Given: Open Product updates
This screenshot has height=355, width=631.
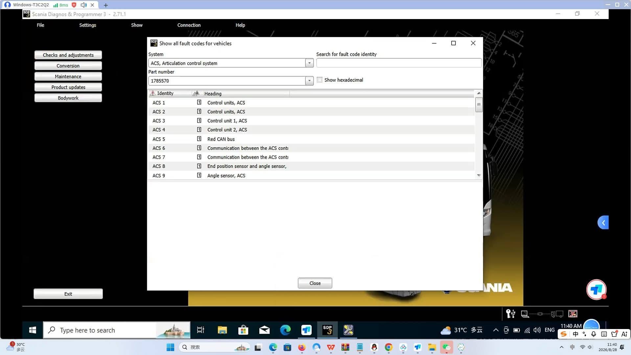Looking at the screenshot, I should 68,87.
